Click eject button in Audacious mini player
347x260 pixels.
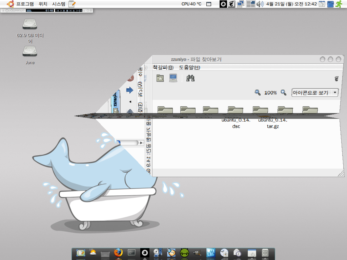pos(74,10)
